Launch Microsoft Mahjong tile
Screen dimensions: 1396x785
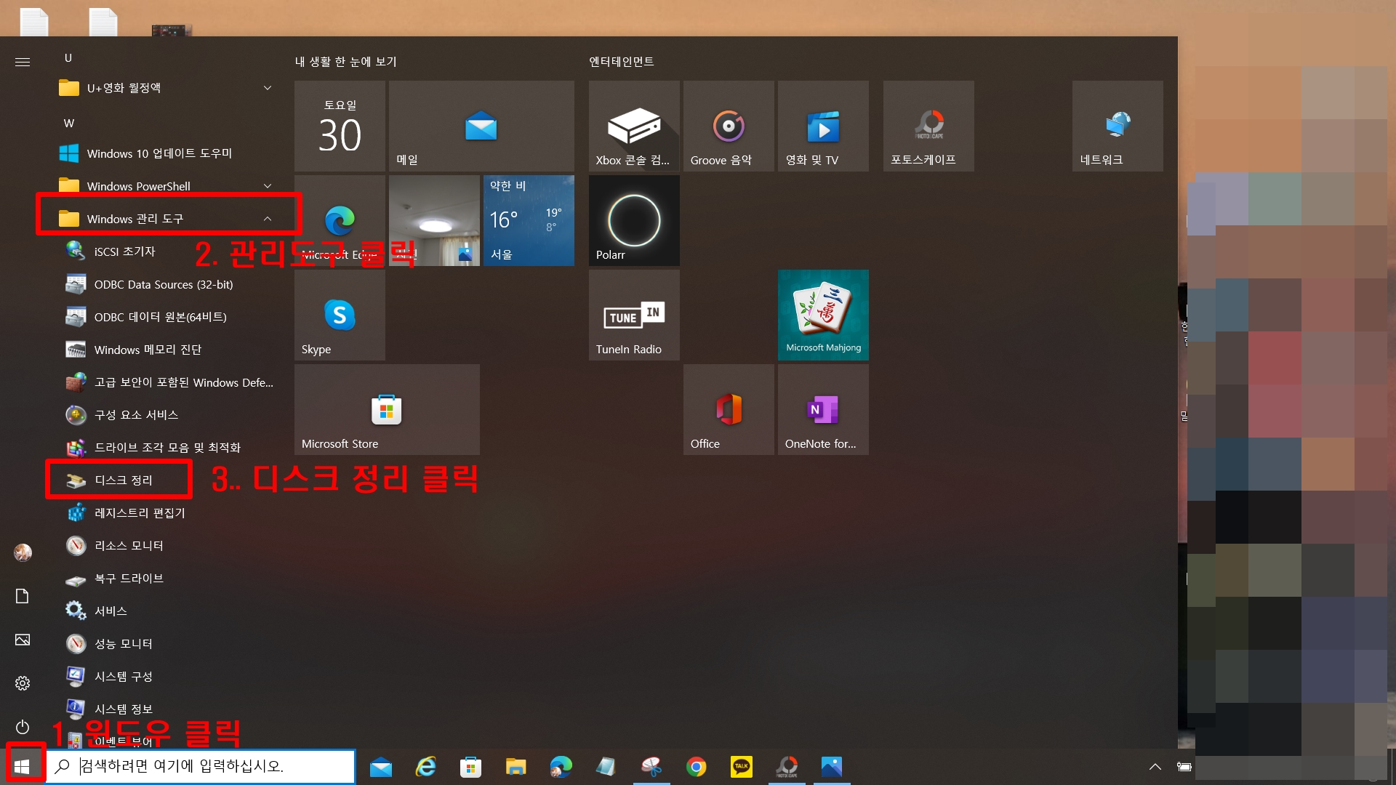pyautogui.click(x=823, y=315)
